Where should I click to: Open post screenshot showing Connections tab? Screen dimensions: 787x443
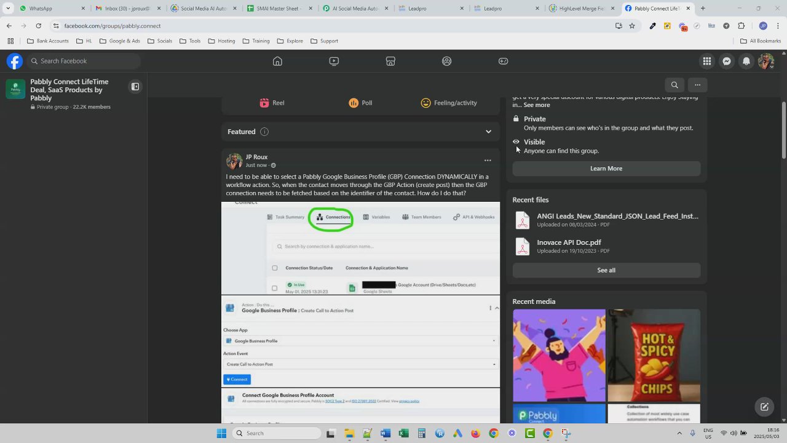360,248
